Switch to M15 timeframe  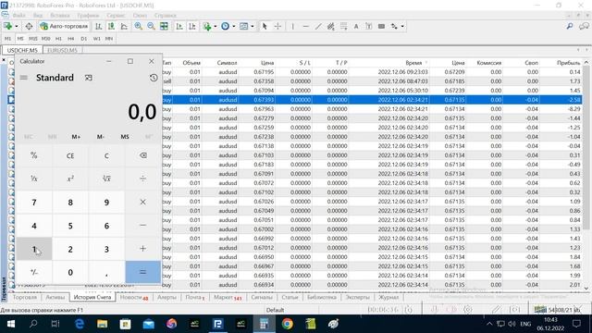pos(33,39)
